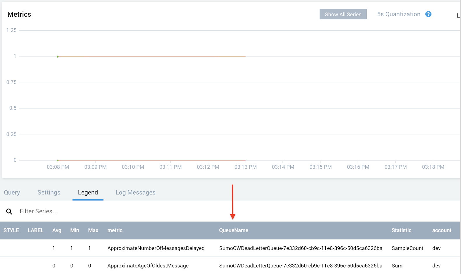
Task: Sort by the Min column header
Action: [x=74, y=231]
